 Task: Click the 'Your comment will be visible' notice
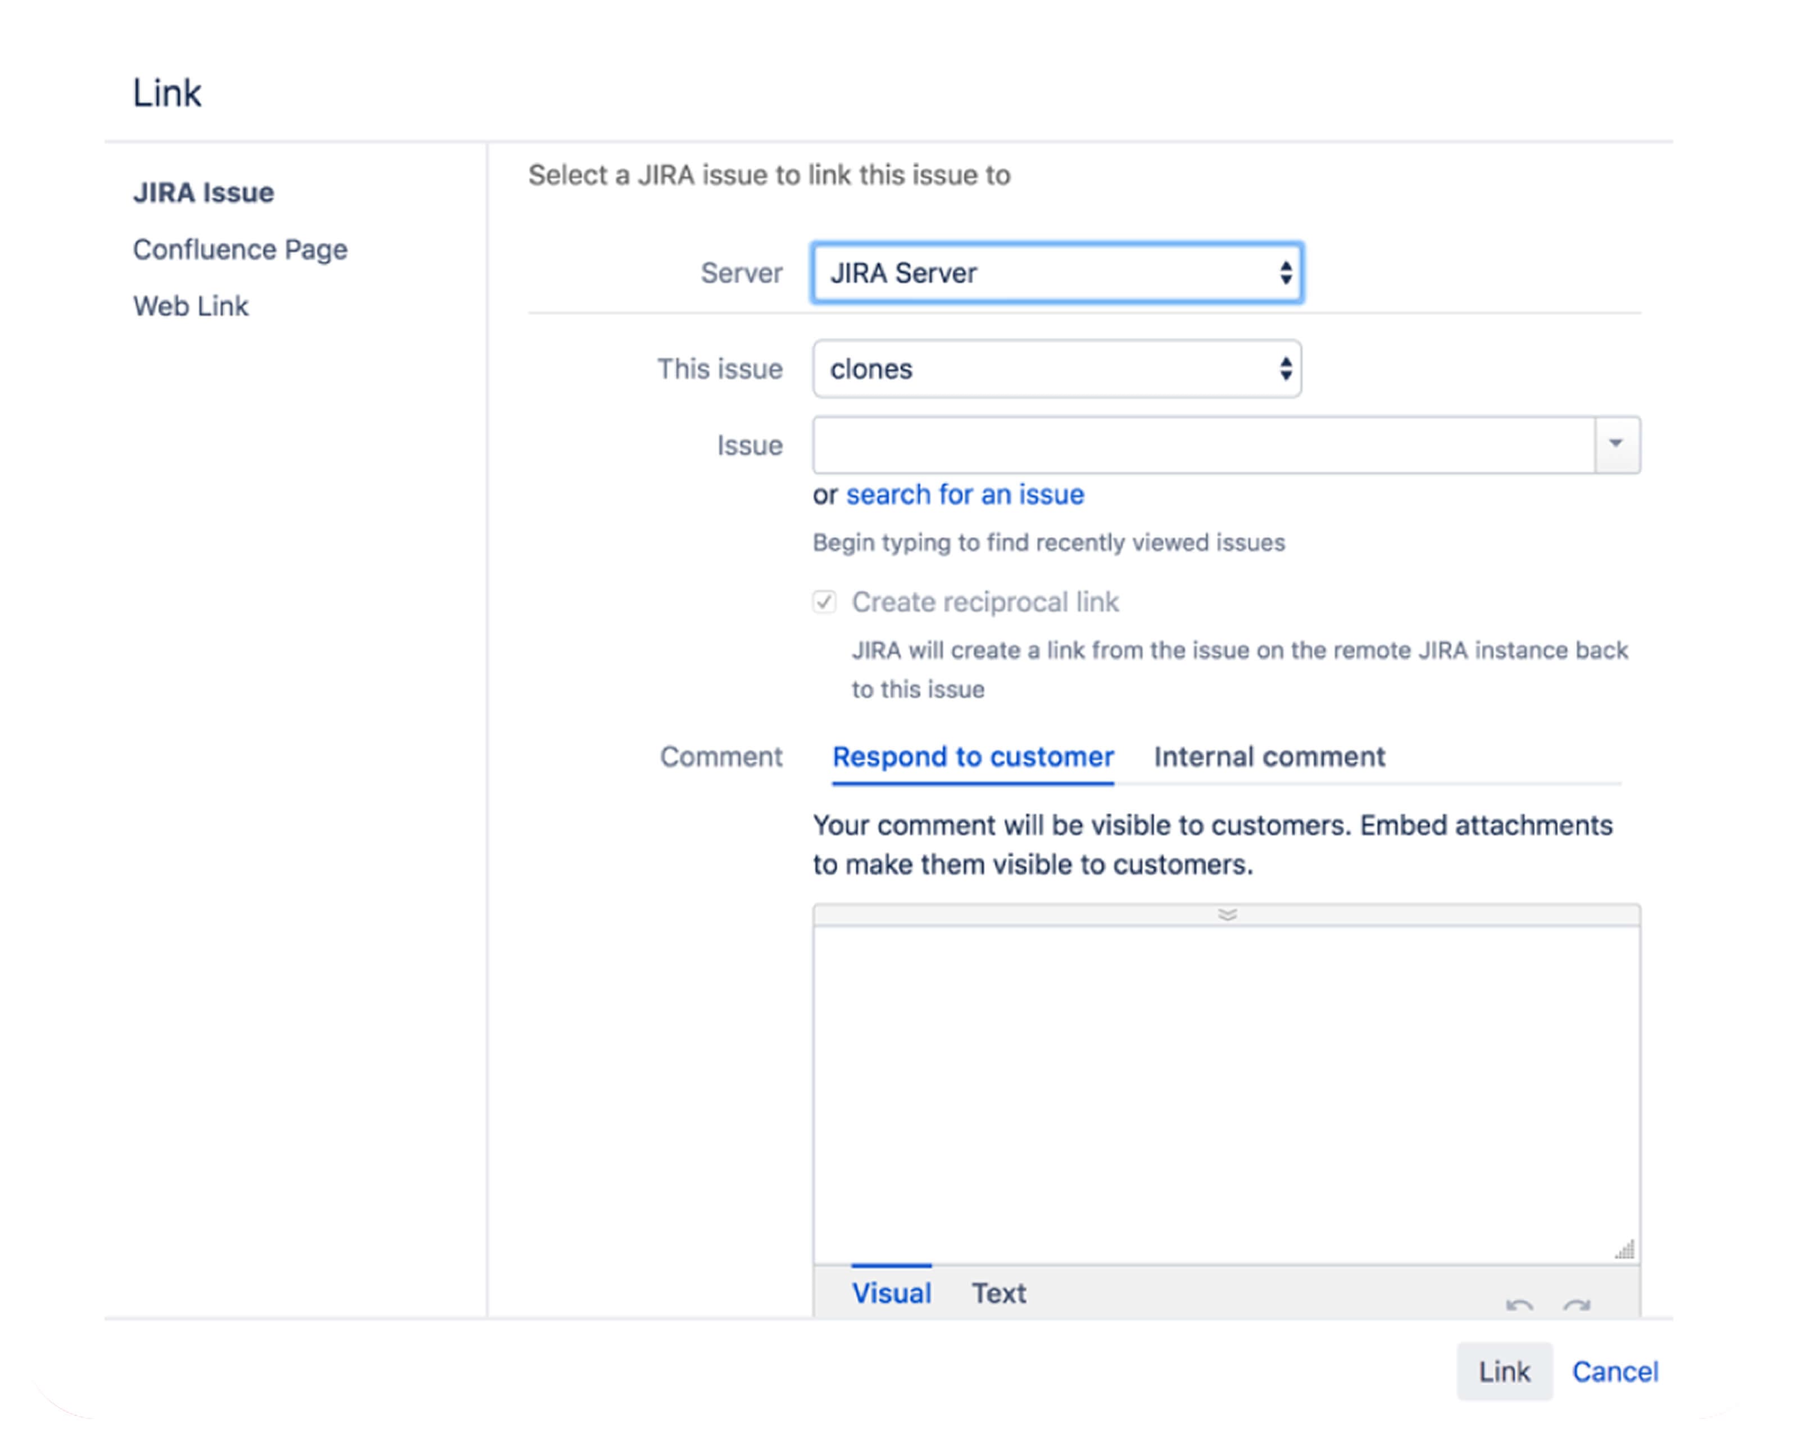tap(1213, 845)
